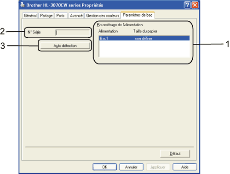This screenshot has height=174, width=230.
Task: Confirm with the OK button
Action: tap(105, 167)
